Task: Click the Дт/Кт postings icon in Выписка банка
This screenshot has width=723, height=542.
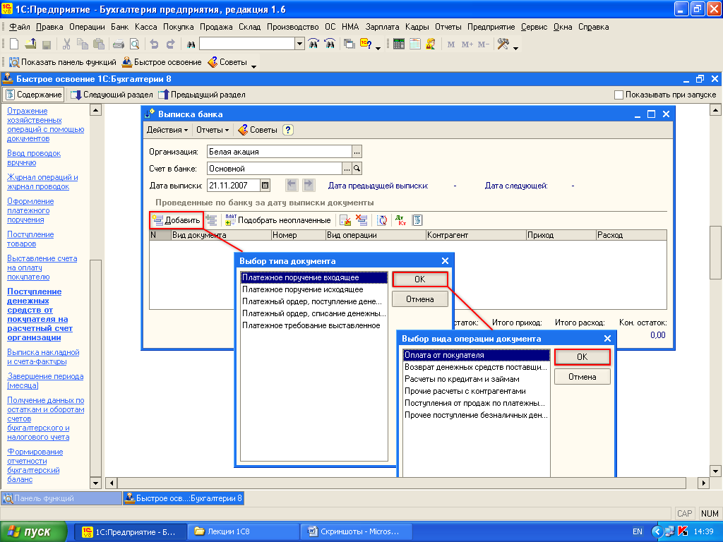Action: pos(401,220)
